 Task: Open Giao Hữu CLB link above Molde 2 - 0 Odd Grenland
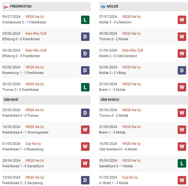point(133,50)
